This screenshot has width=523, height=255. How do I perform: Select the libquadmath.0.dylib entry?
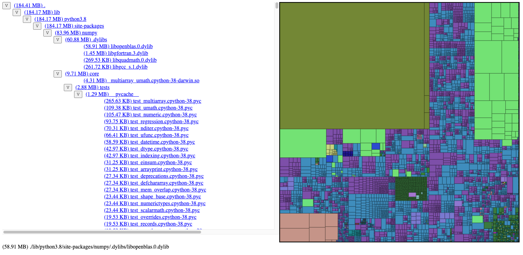pyautogui.click(x=120, y=60)
